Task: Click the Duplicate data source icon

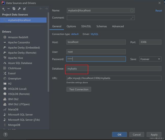Action: (x=14, y=9)
